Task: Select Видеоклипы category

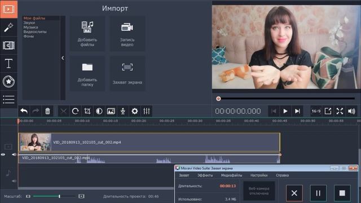Action: [x=35, y=32]
